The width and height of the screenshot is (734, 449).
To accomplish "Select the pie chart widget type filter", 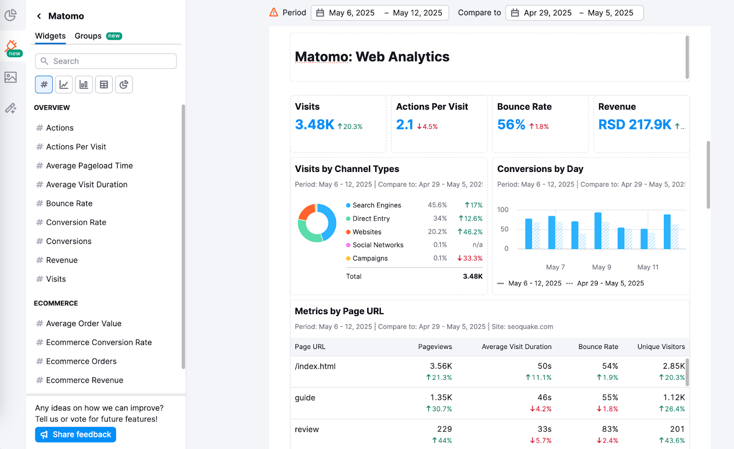I will tap(124, 84).
